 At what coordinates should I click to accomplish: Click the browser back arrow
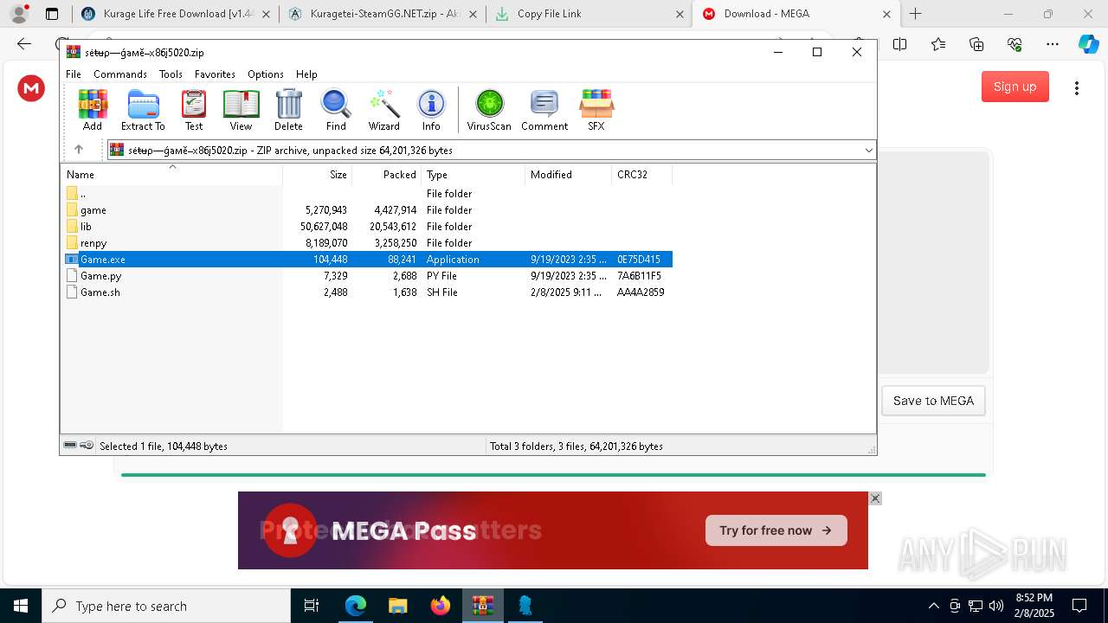[24, 44]
